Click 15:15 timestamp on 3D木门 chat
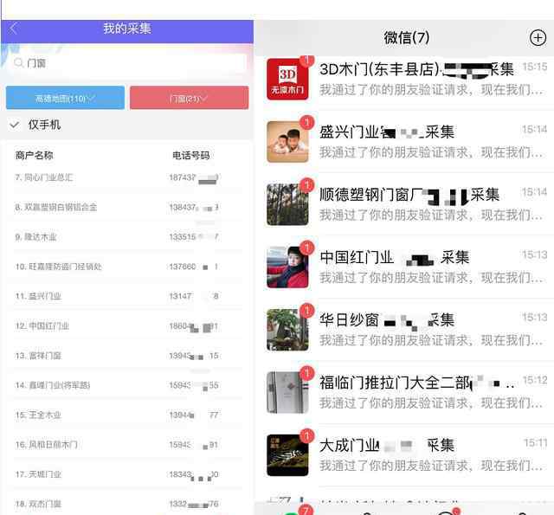The width and height of the screenshot is (554, 515). click(535, 67)
